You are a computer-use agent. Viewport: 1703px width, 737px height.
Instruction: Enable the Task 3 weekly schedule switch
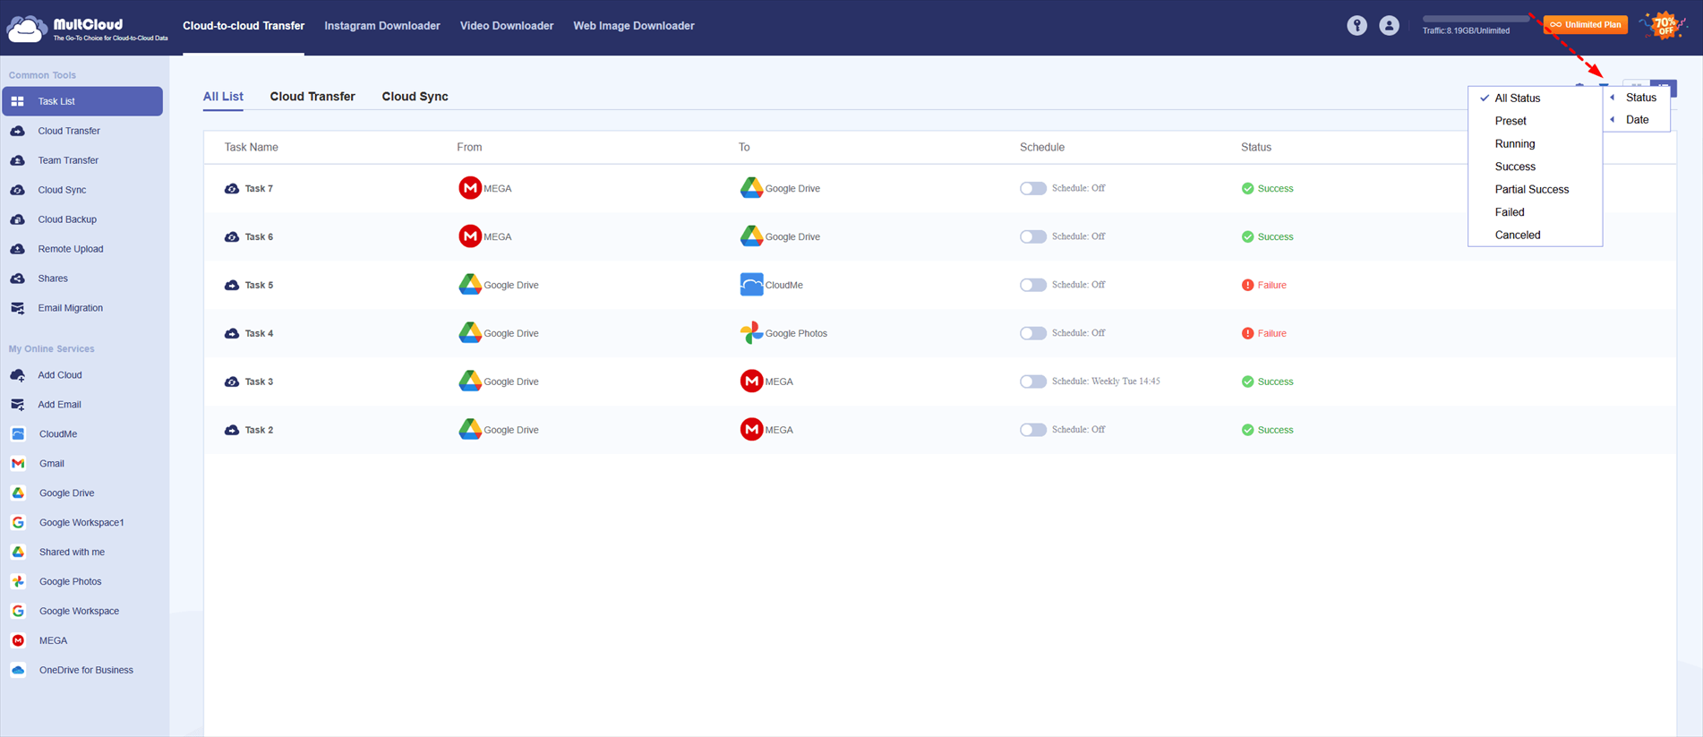[1032, 381]
